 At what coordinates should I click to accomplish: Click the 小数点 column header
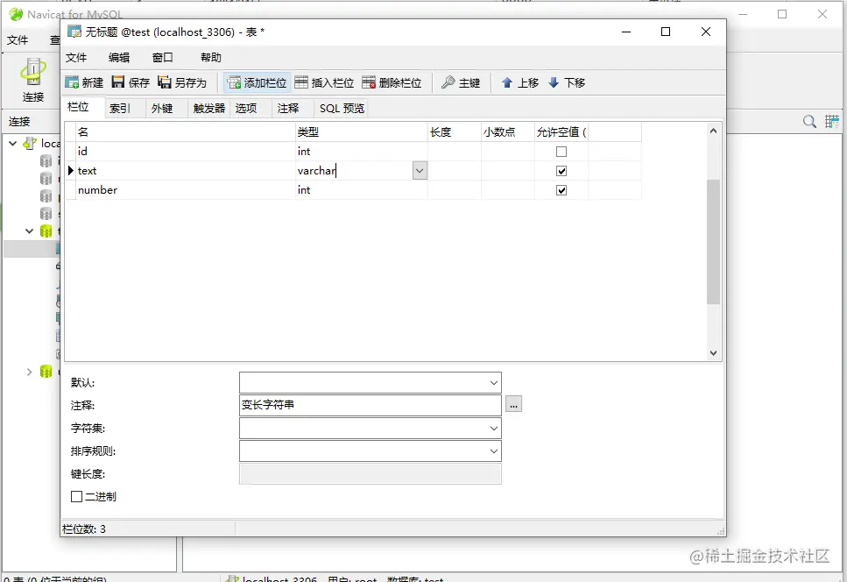[508, 131]
